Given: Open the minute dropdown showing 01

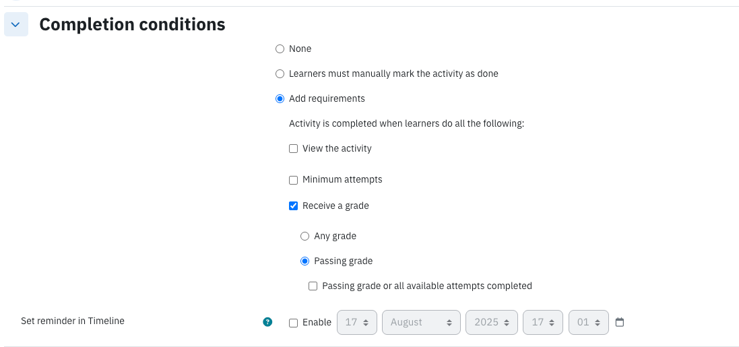Looking at the screenshot, I should pos(589,323).
